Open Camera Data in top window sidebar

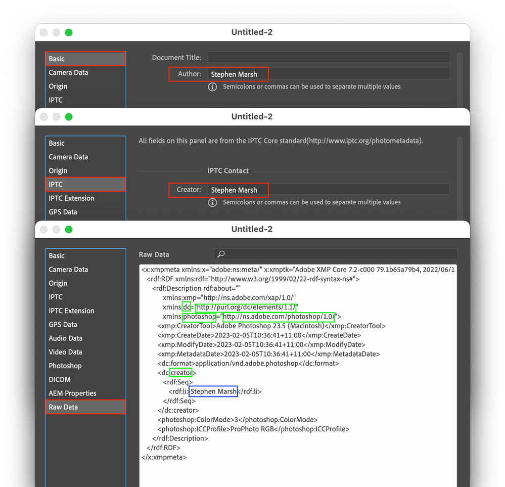coord(85,72)
